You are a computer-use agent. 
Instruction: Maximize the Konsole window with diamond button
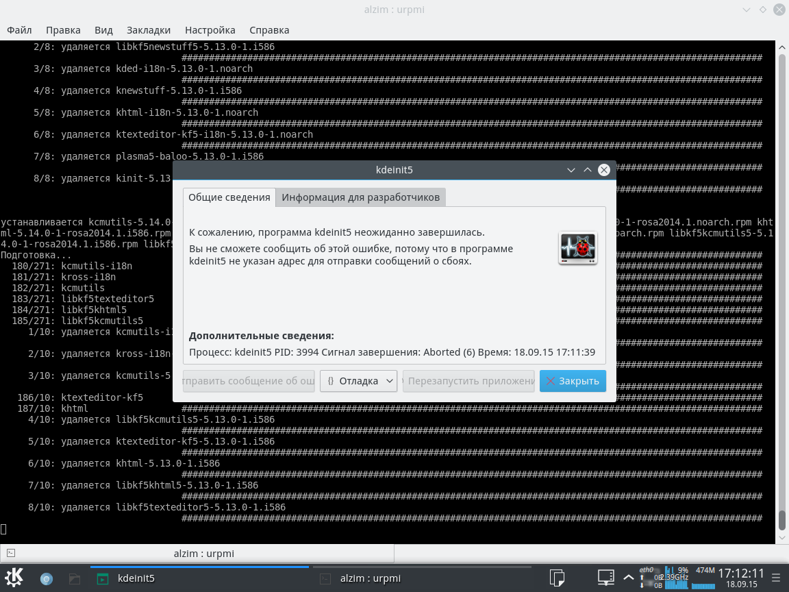click(763, 10)
